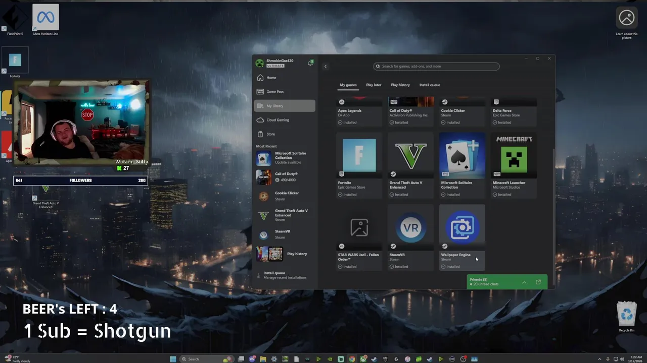The image size is (647, 363).
Task: Open the Epic Games taskbar icon
Action: [x=386, y=359]
